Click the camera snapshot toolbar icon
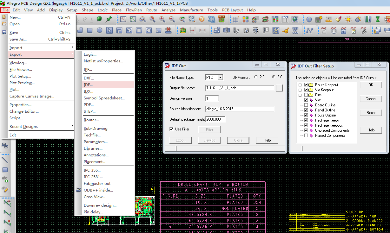The width and height of the screenshot is (390, 233). click(246, 31)
